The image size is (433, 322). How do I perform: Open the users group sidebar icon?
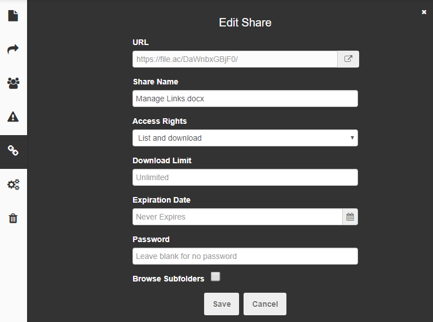(13, 83)
